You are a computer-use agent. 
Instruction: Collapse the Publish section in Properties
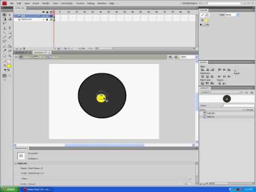click(x=15, y=163)
